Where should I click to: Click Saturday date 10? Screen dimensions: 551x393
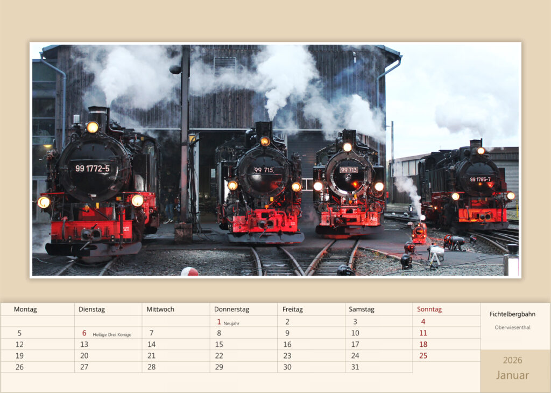point(355,333)
